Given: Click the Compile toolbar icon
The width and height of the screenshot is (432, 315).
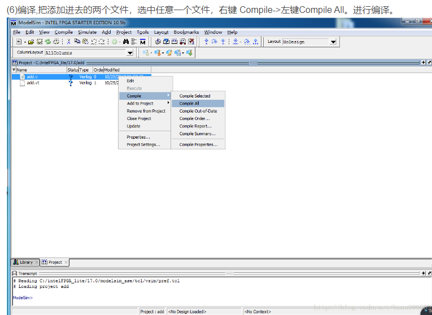Looking at the screenshot, I should click(158, 42).
